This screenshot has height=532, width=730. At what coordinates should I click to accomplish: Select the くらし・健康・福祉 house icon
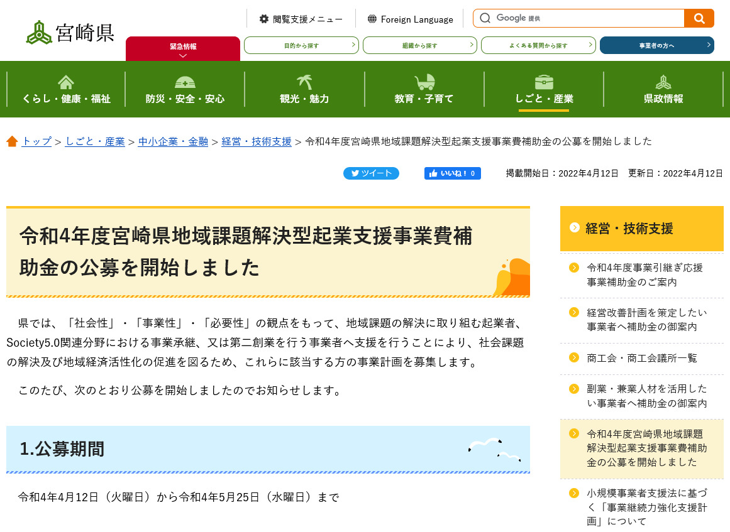[x=65, y=82]
